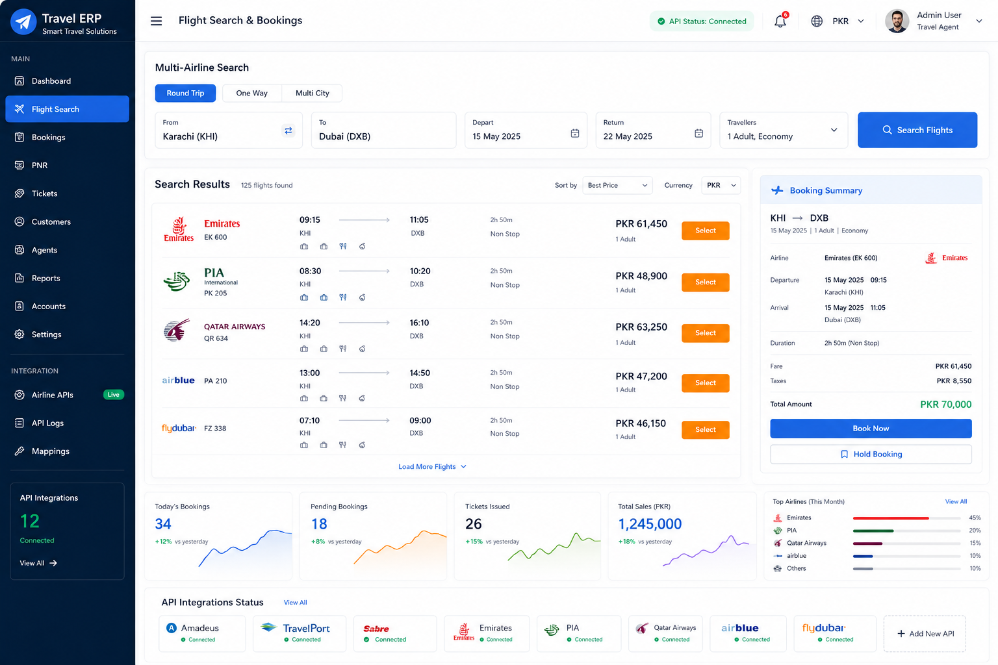Click the Hold Booking button

[x=871, y=454]
